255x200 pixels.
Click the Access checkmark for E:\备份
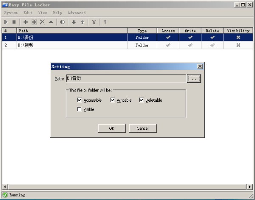168,37
